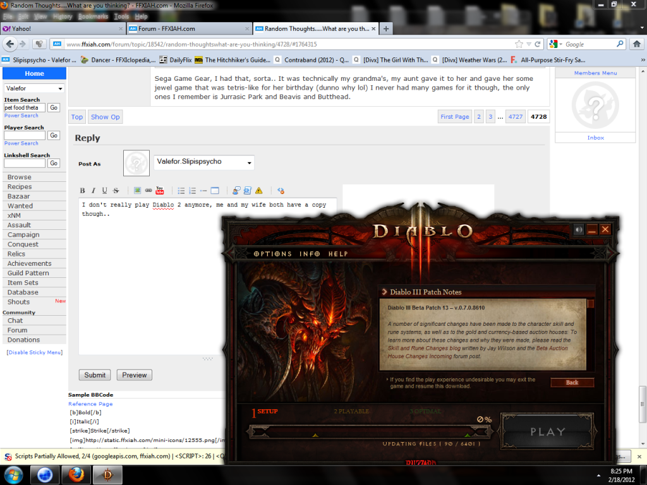Image resolution: width=647 pixels, height=485 pixels.
Task: Go back in Firefox navigation
Action: pyautogui.click(x=10, y=44)
